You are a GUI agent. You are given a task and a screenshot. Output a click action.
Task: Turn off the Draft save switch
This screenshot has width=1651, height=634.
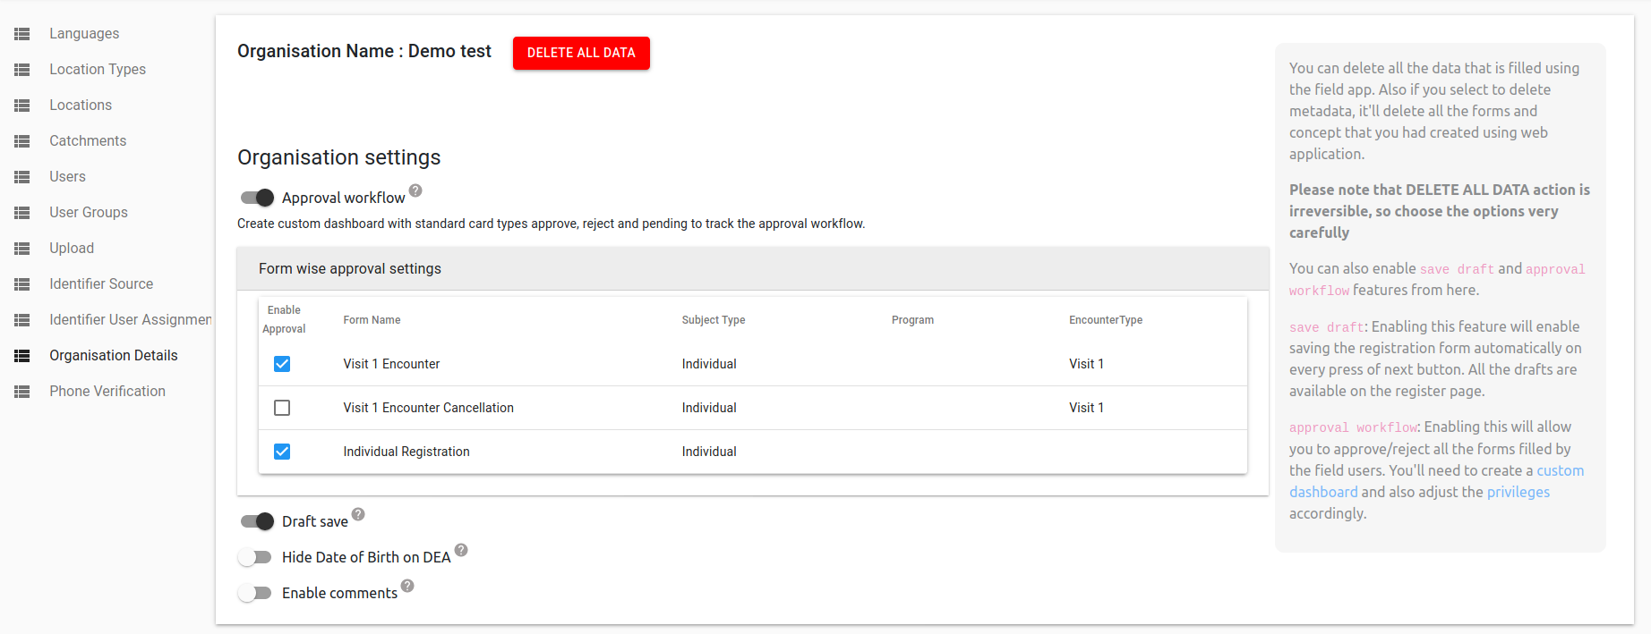tap(257, 521)
